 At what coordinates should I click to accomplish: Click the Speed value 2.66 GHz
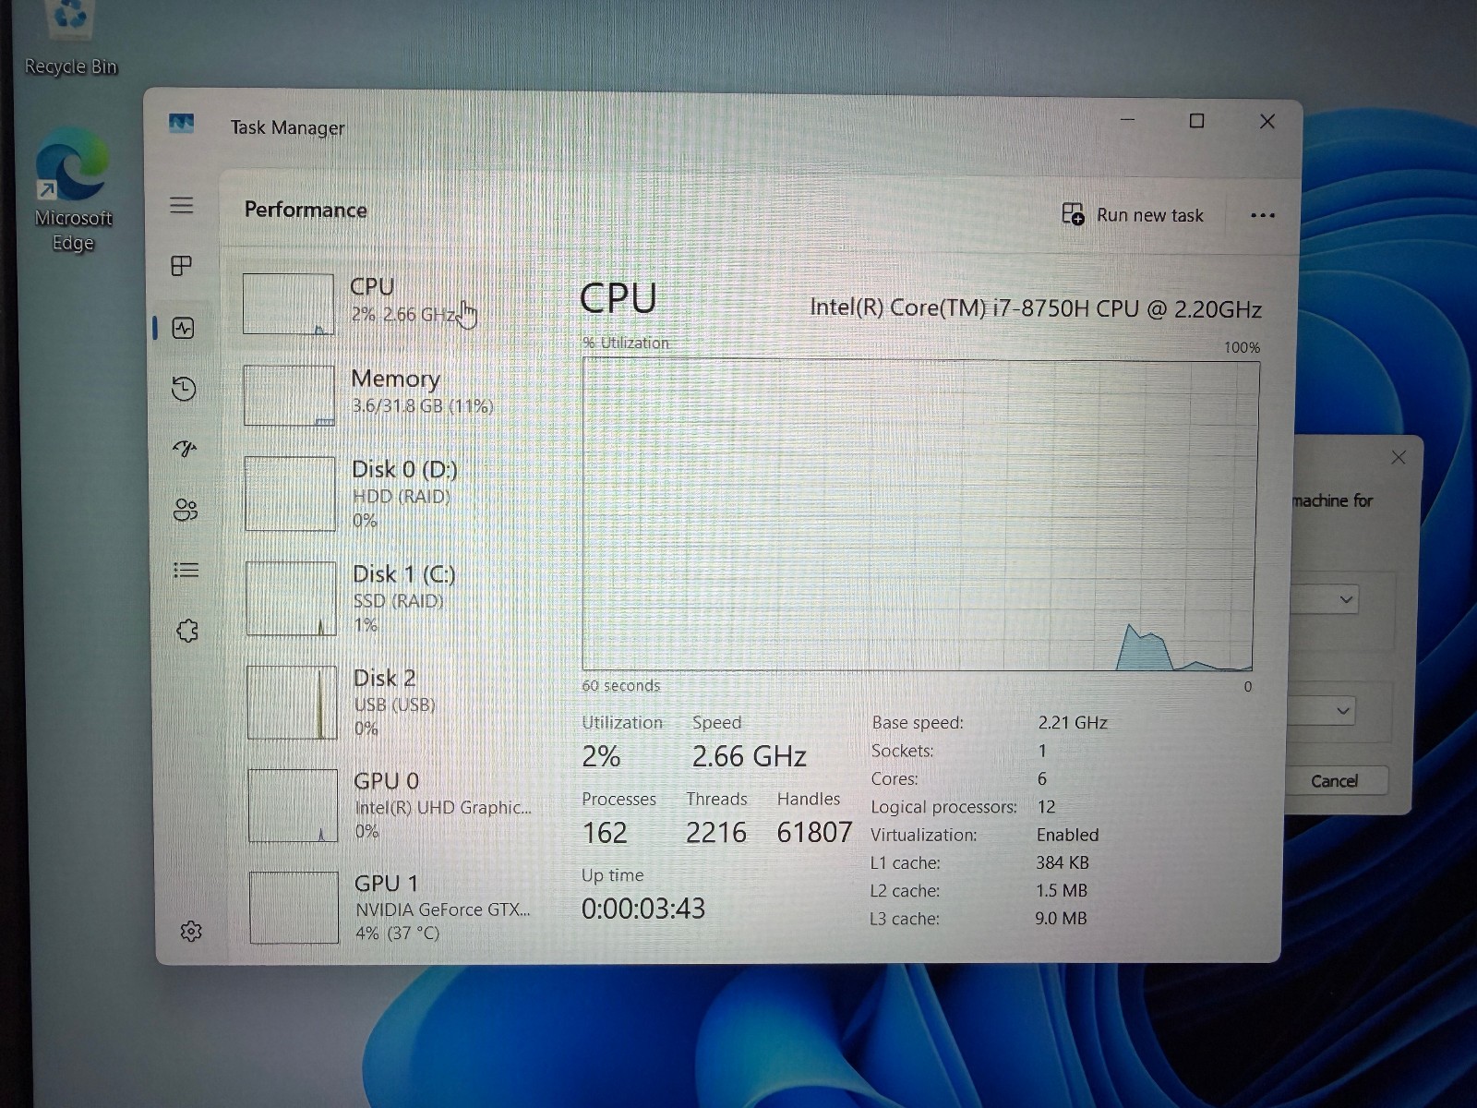(x=750, y=757)
